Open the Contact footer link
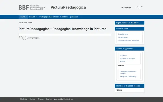The height and width of the screenshot is (102, 163). tap(32, 99)
